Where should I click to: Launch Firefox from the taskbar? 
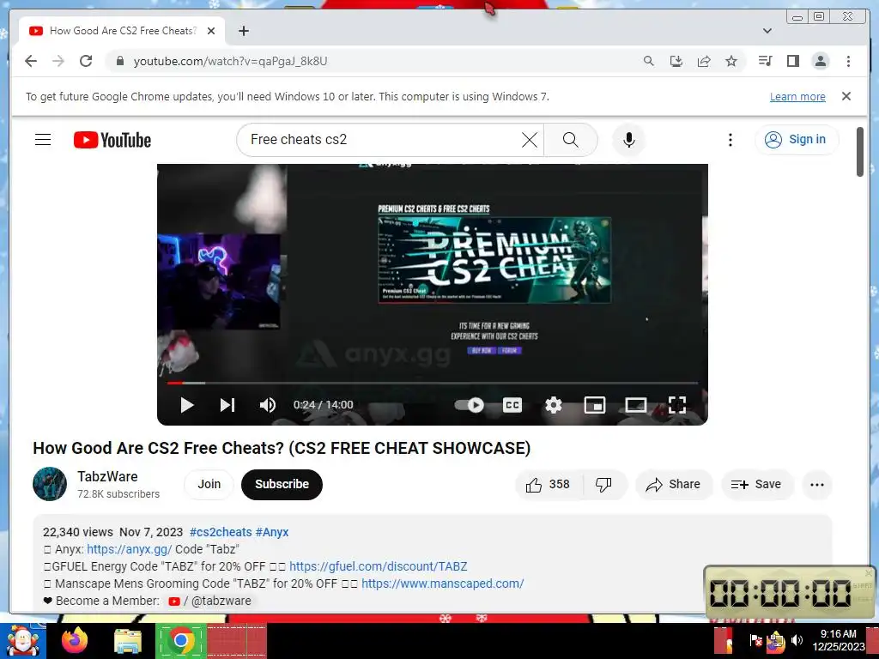[75, 641]
